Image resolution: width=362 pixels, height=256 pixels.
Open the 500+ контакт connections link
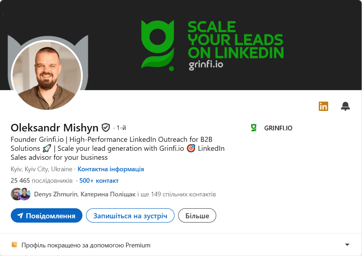(x=99, y=181)
